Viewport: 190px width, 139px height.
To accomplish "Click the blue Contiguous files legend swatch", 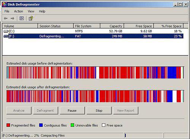I will point(41,125).
